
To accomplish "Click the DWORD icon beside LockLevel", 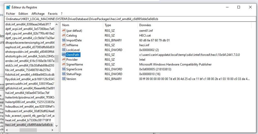I will (x=64, y=50).
